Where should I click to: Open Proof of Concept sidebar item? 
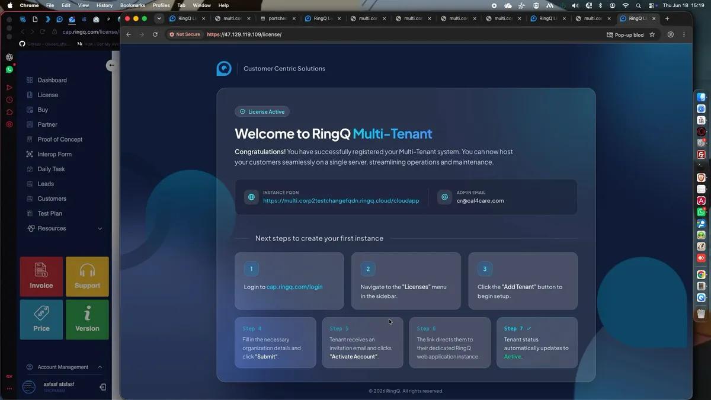click(x=55, y=139)
